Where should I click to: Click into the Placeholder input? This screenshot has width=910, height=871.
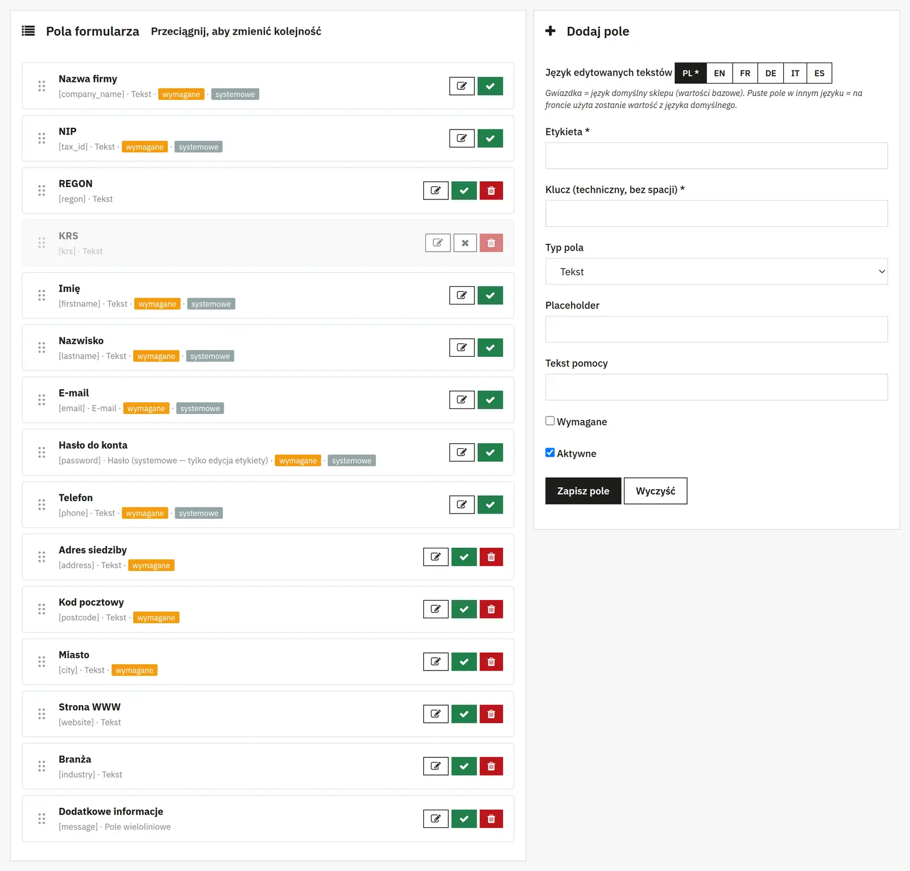click(717, 330)
